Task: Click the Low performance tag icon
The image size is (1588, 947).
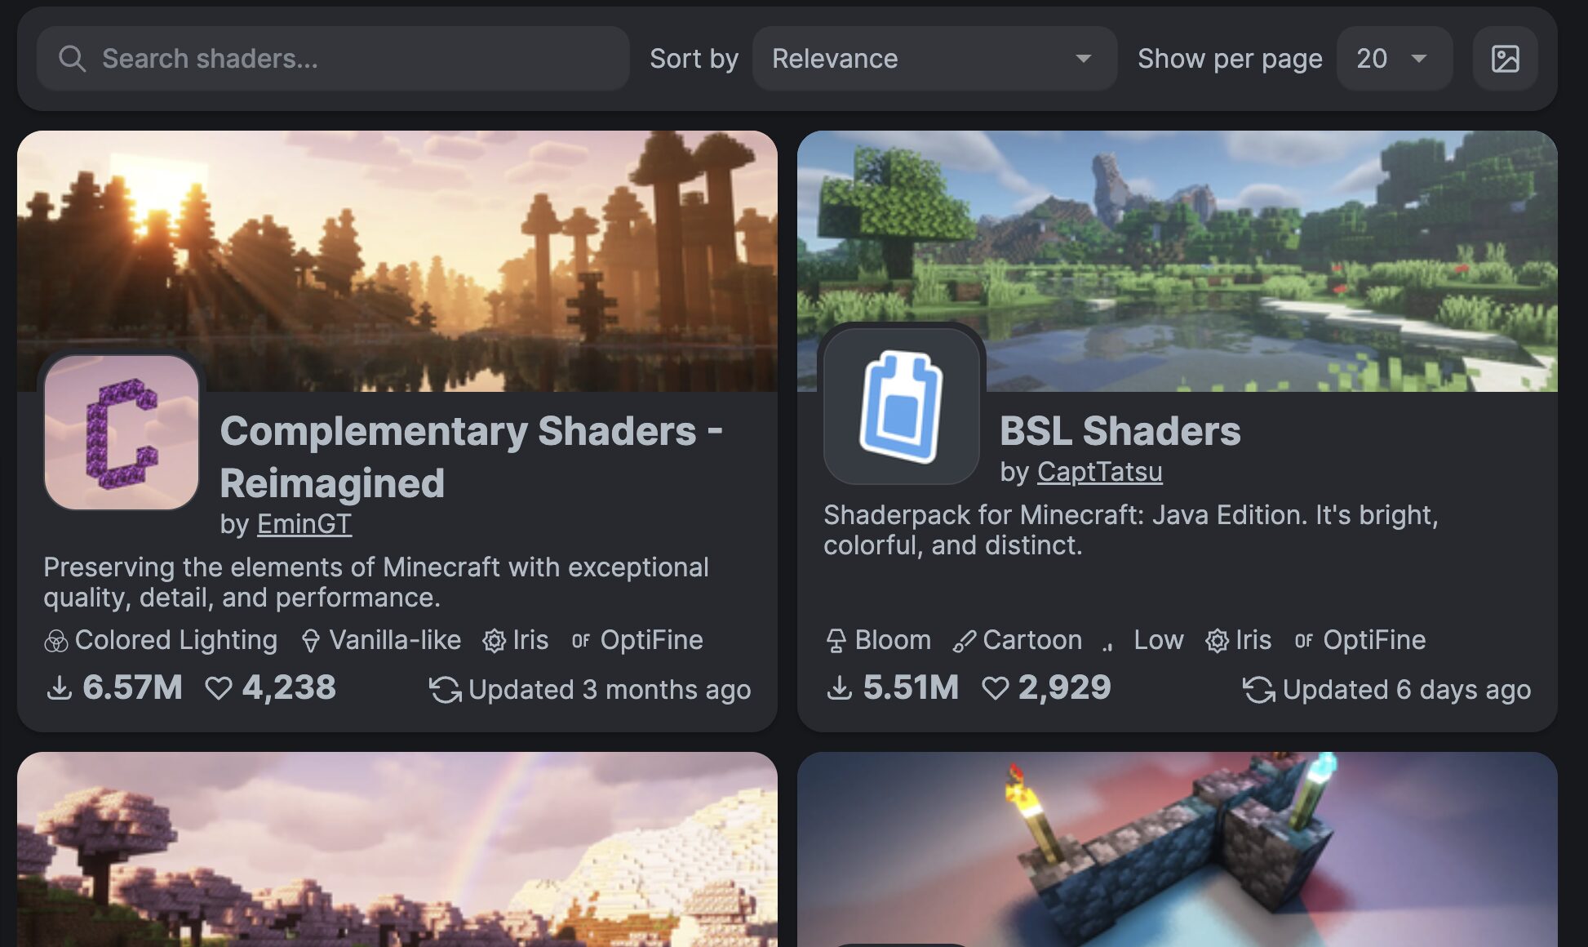Action: (1108, 645)
